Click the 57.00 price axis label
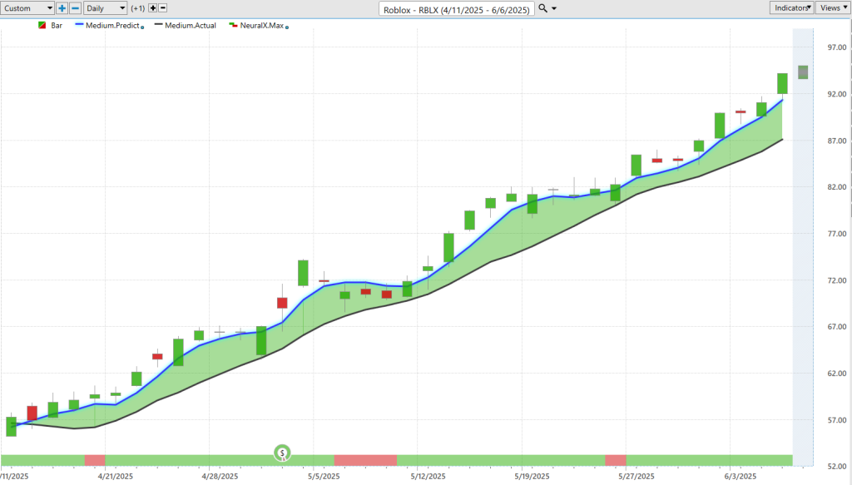Screen dimensions: 852x485 837,420
